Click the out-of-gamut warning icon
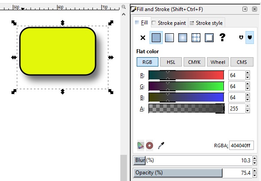The image size is (261, 181). (150, 146)
